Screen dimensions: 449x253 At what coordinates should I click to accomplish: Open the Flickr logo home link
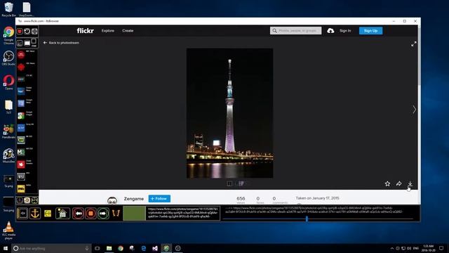click(85, 31)
